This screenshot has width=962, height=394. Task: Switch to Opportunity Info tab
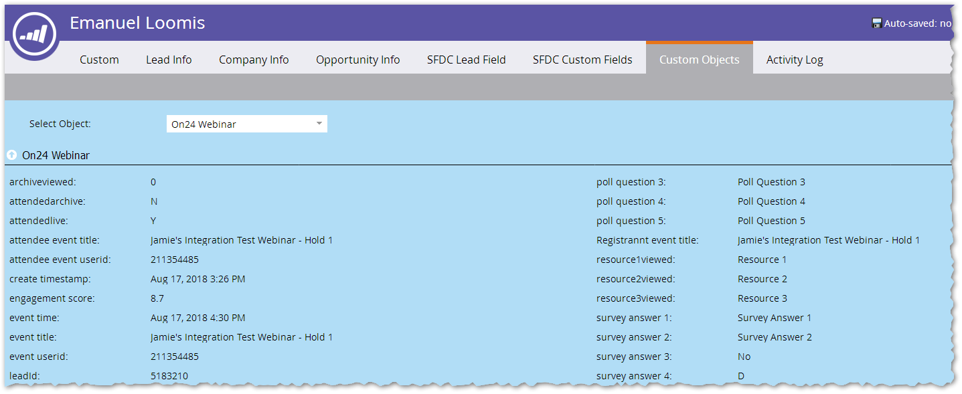(358, 60)
